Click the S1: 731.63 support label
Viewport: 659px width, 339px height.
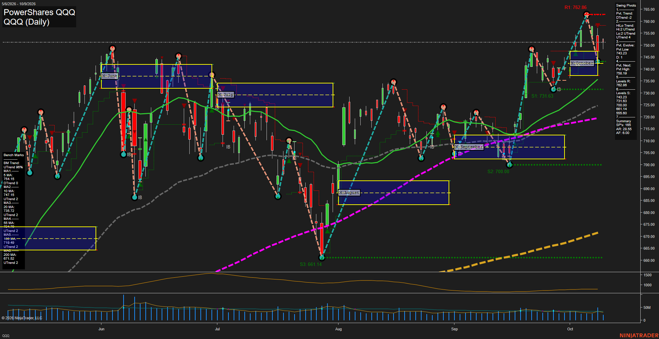pyautogui.click(x=542, y=96)
